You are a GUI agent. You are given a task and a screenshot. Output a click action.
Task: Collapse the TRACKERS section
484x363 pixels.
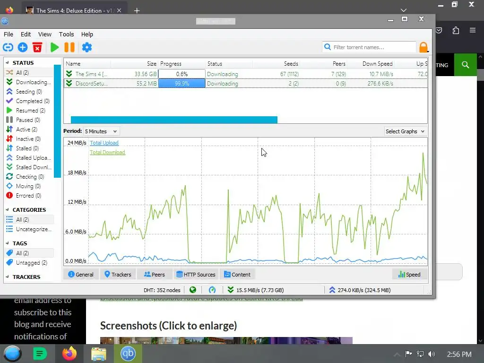(7, 277)
